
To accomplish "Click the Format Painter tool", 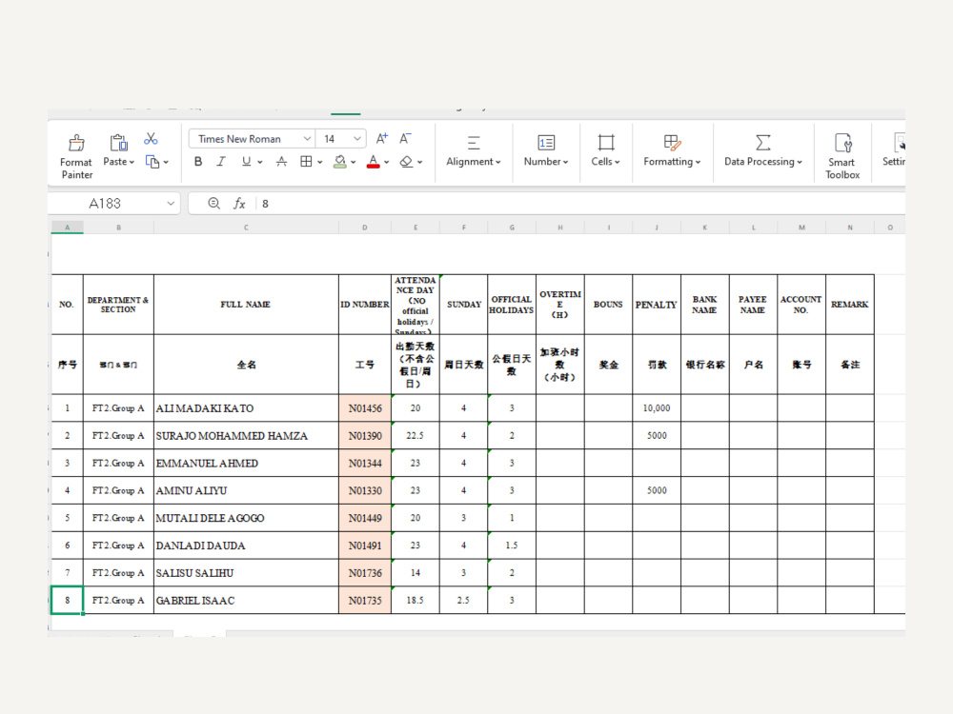I will pyautogui.click(x=76, y=156).
